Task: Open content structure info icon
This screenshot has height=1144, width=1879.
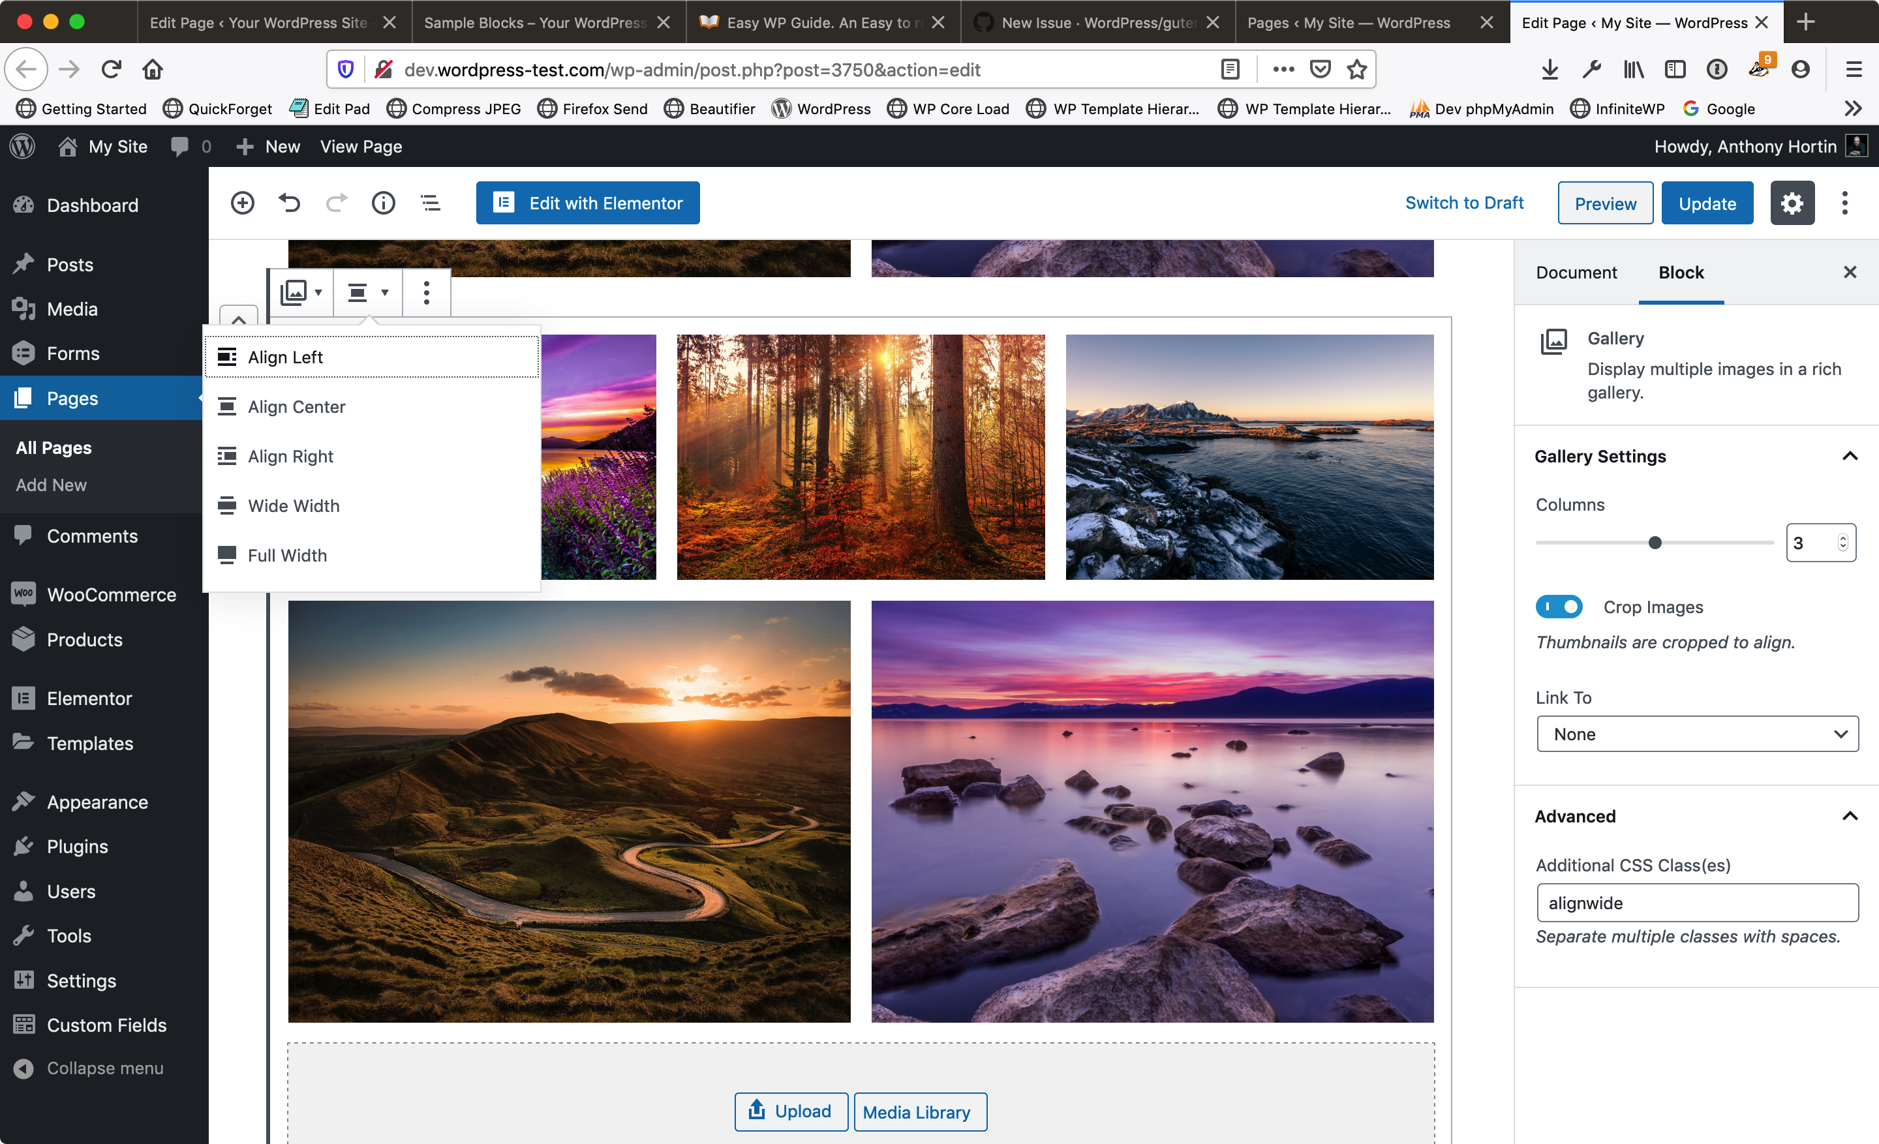Action: pos(384,203)
